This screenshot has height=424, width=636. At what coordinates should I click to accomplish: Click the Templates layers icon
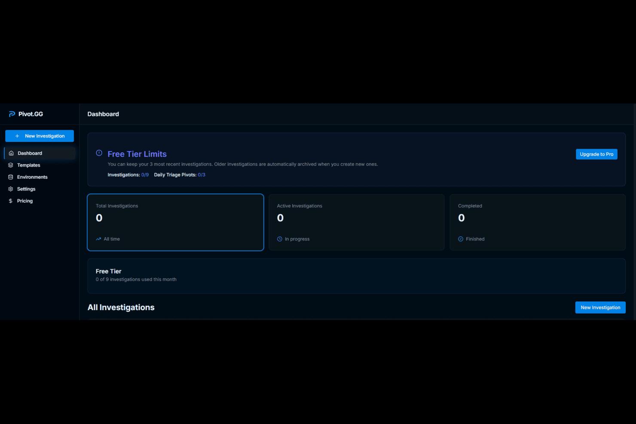point(11,165)
